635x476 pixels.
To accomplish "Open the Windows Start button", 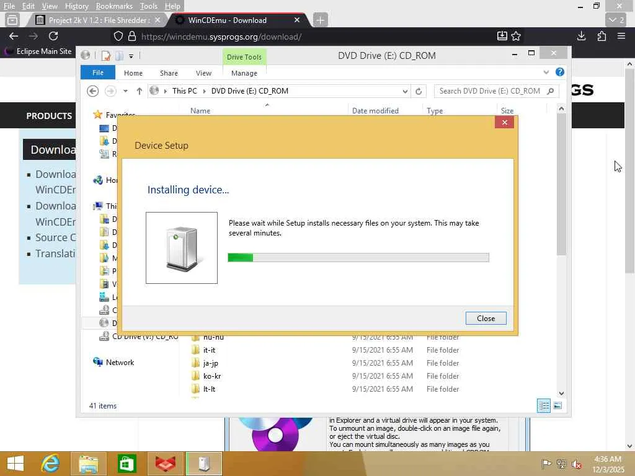I will point(16,464).
